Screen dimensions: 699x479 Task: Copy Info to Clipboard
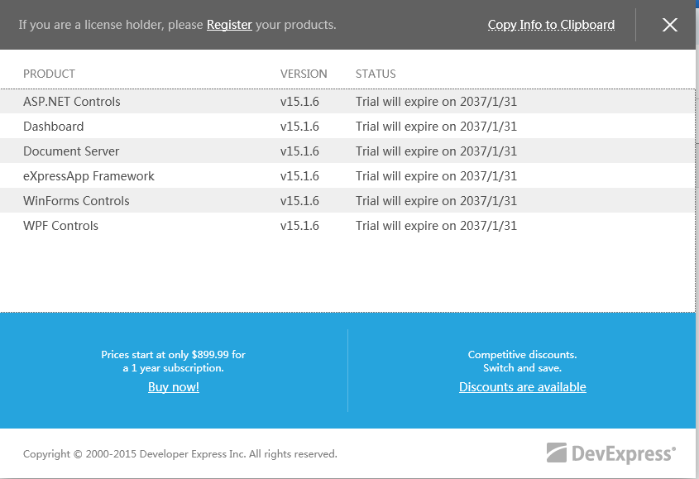[x=551, y=25]
